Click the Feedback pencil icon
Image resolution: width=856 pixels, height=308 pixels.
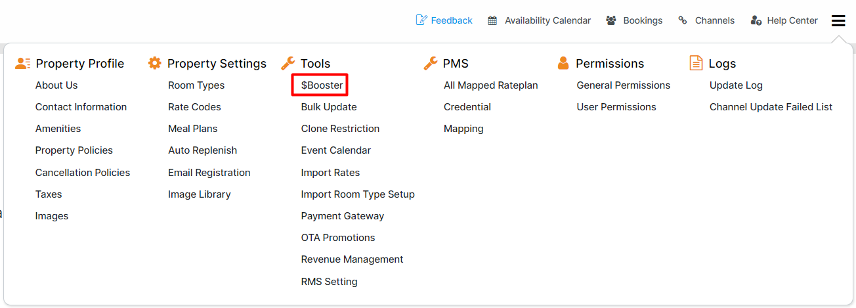(x=421, y=20)
